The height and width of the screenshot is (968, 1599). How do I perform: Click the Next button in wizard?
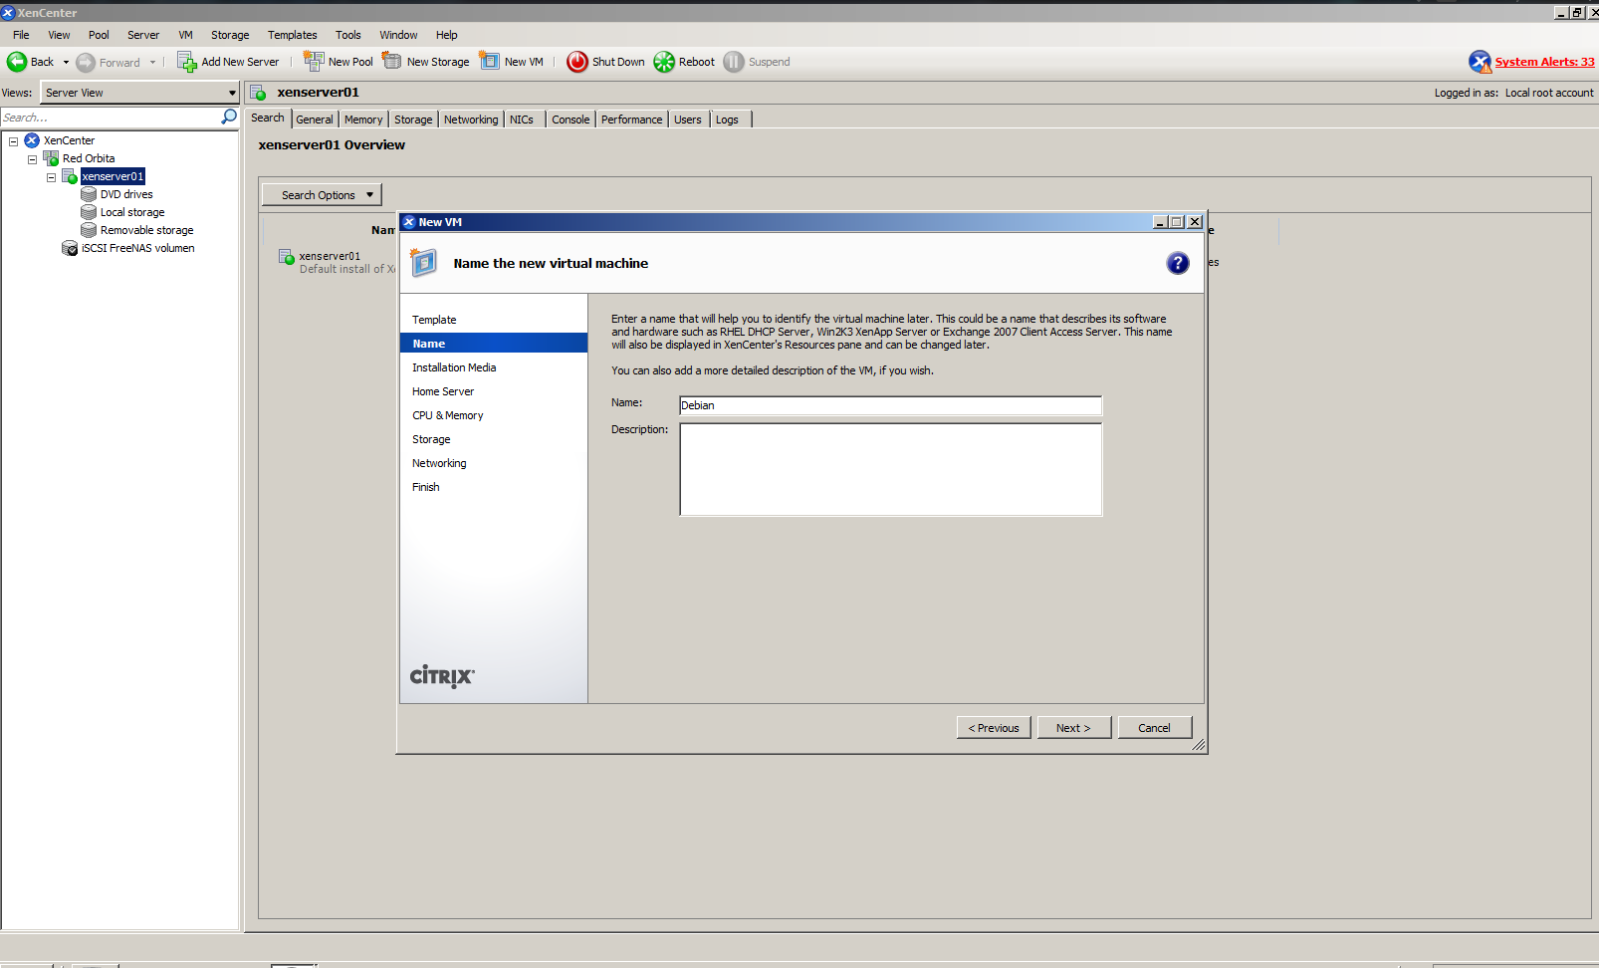click(x=1072, y=728)
